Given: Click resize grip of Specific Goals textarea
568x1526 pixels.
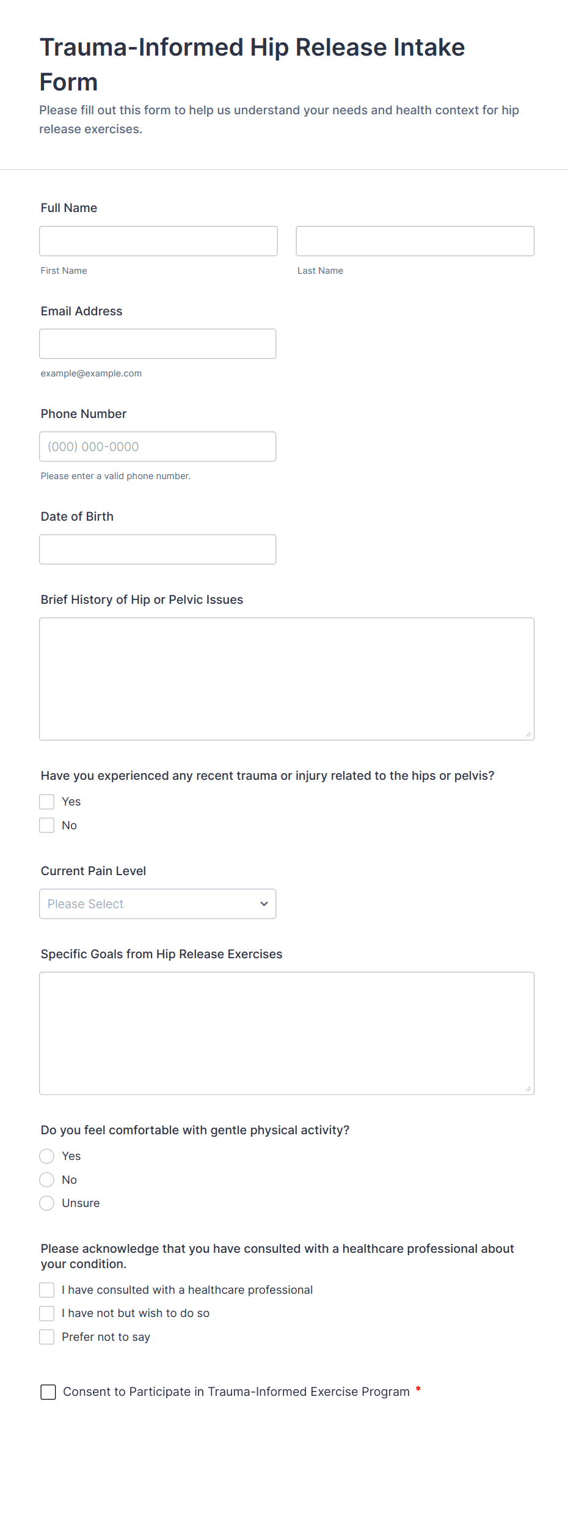Looking at the screenshot, I should click(x=528, y=1088).
